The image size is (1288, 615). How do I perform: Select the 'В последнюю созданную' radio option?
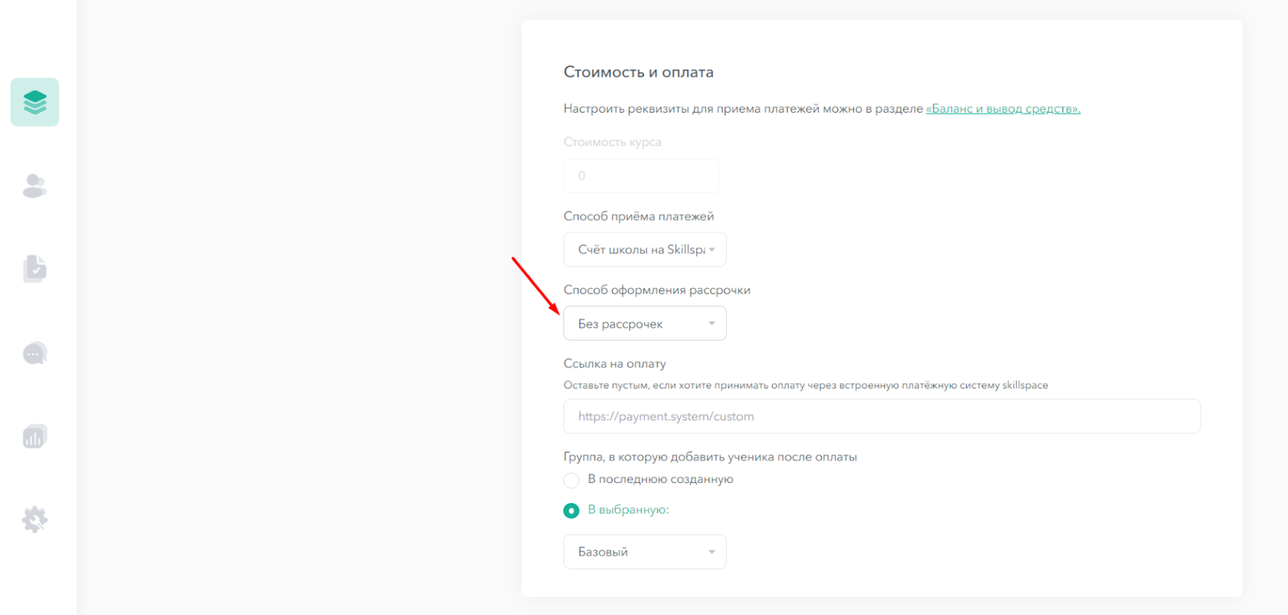[572, 481]
